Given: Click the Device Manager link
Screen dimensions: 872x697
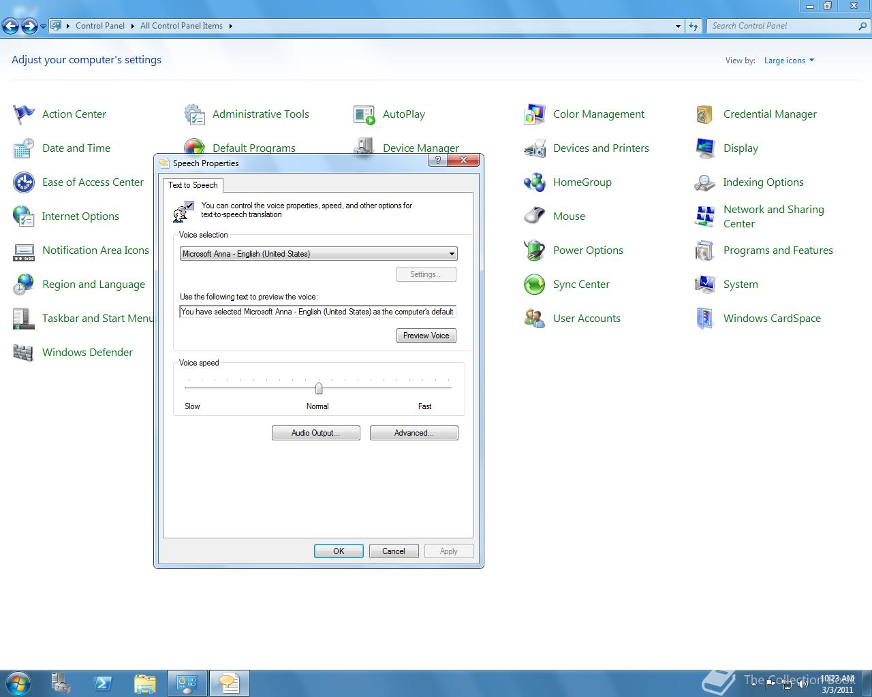Looking at the screenshot, I should (421, 148).
